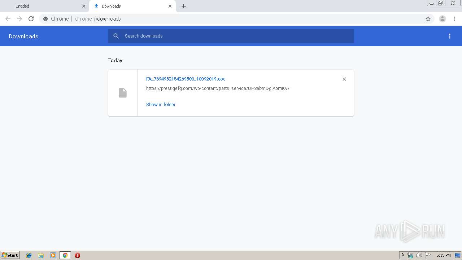Open the FA_7694952154269500_10092019.doc file link
462x260 pixels.
(x=186, y=79)
